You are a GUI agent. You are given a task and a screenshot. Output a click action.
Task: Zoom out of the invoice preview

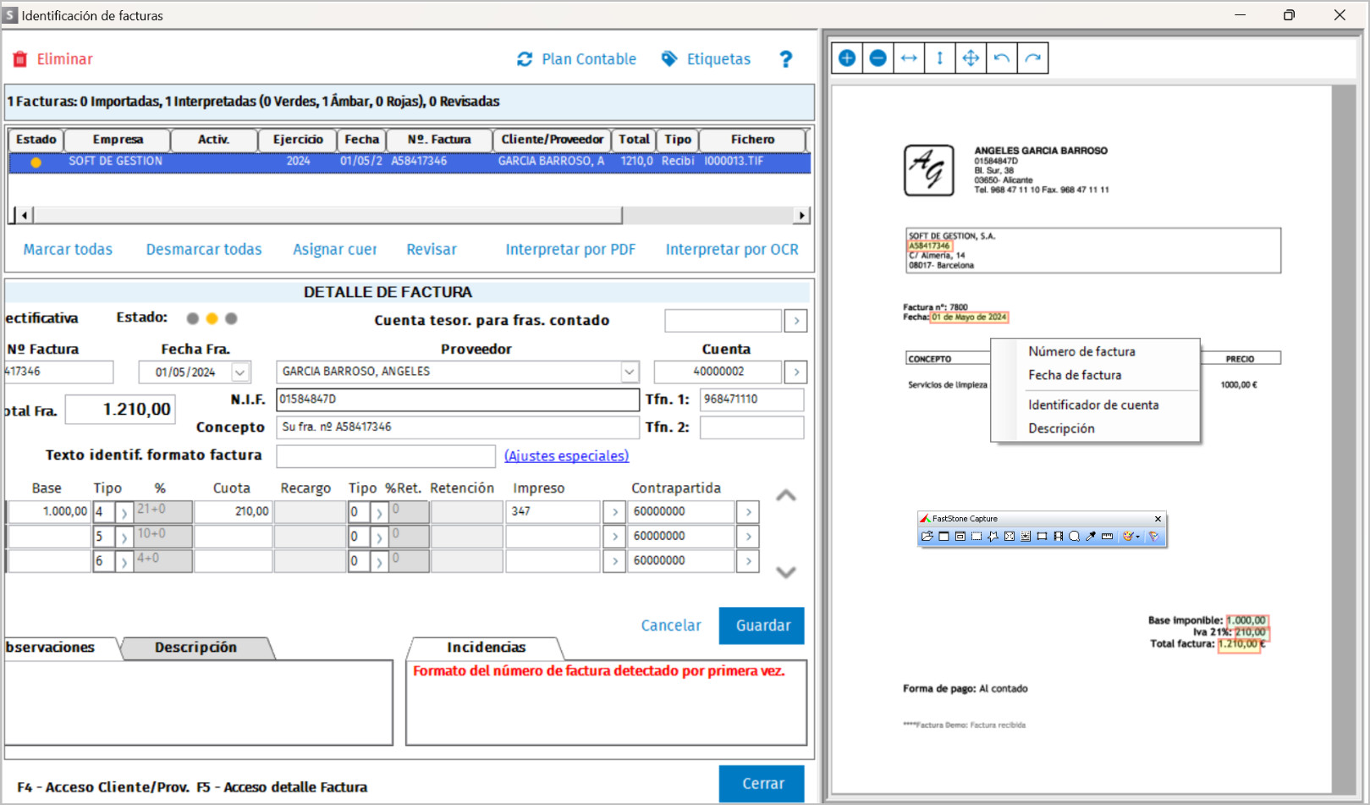pos(878,58)
